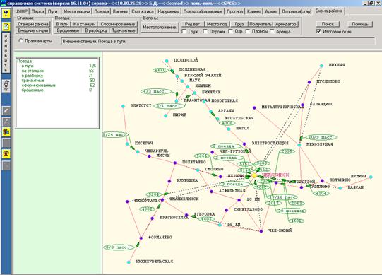This screenshot has width=382, height=275.
Task: Click the figure icon under Обновить
Action: tap(6, 86)
